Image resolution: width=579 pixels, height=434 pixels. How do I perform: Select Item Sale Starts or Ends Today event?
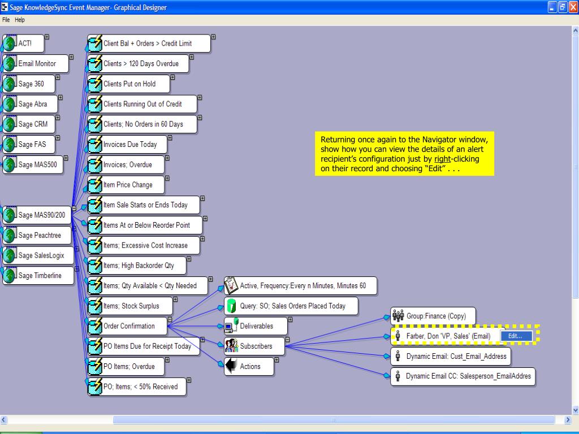tap(144, 205)
